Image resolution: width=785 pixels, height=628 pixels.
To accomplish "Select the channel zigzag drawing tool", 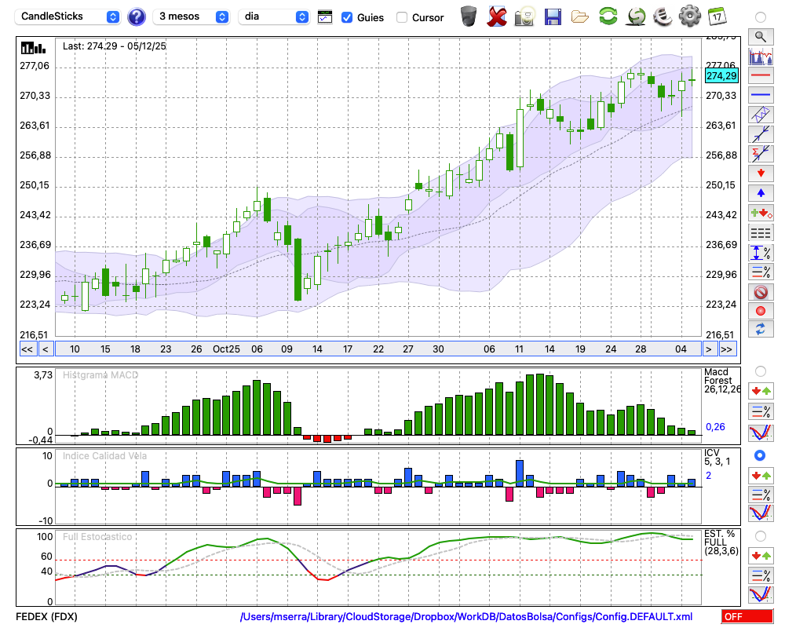I will [x=761, y=115].
